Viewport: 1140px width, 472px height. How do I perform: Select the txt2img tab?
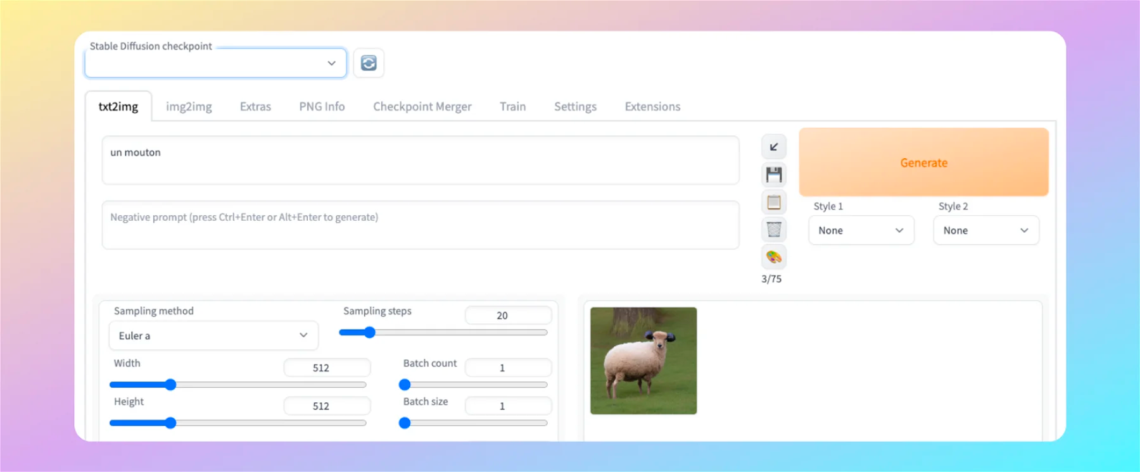[118, 106]
